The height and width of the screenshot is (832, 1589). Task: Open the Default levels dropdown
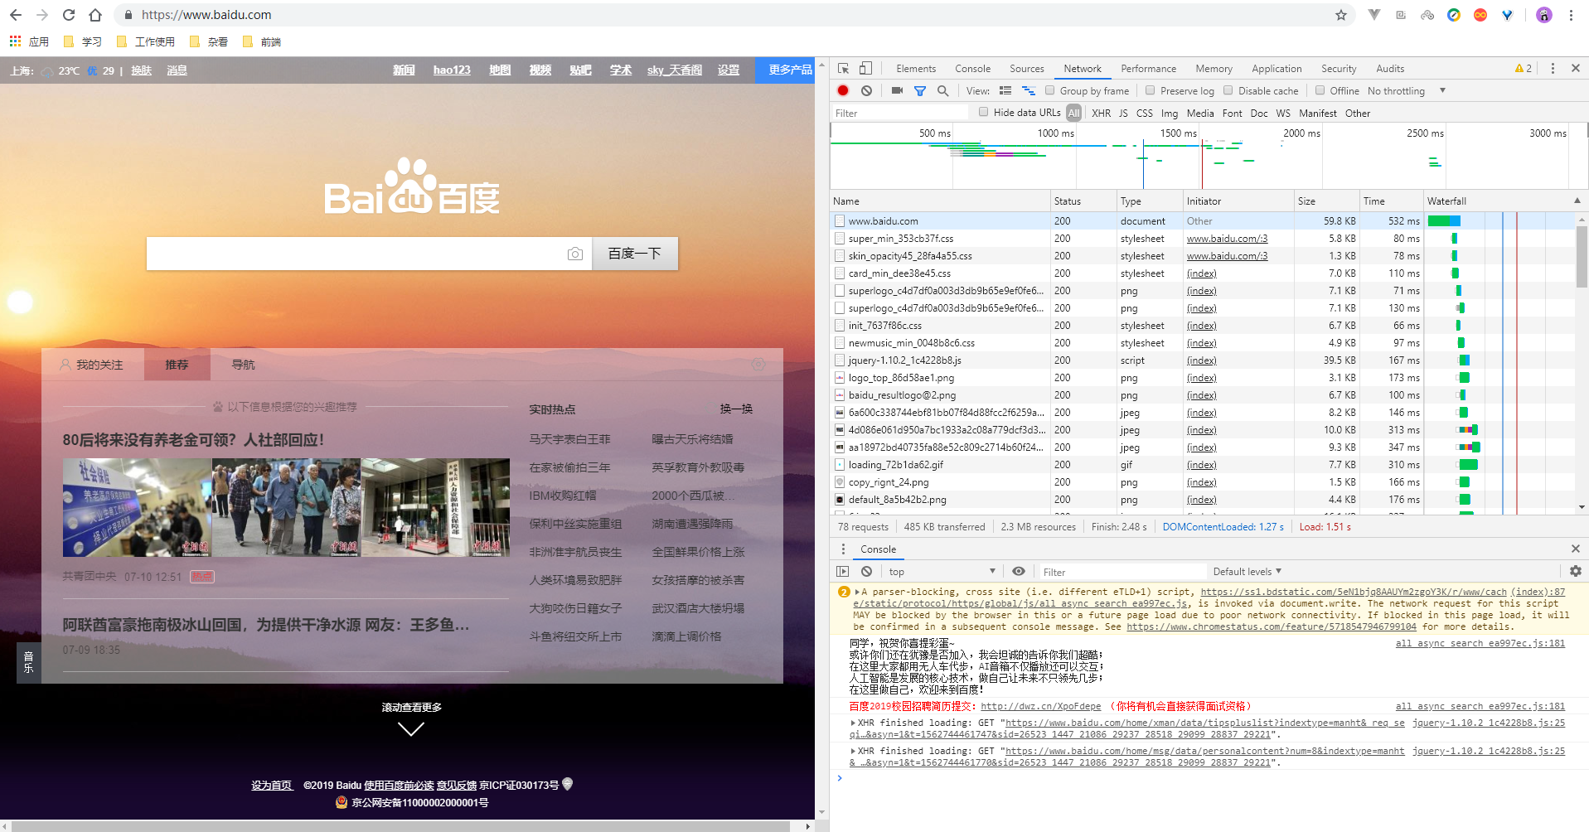click(x=1247, y=571)
